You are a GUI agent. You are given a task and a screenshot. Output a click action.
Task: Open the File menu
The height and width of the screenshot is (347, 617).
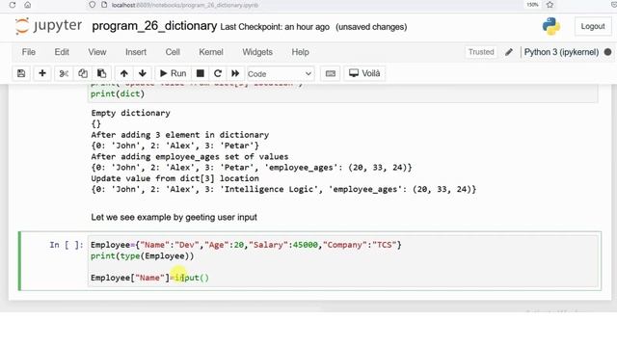click(29, 52)
